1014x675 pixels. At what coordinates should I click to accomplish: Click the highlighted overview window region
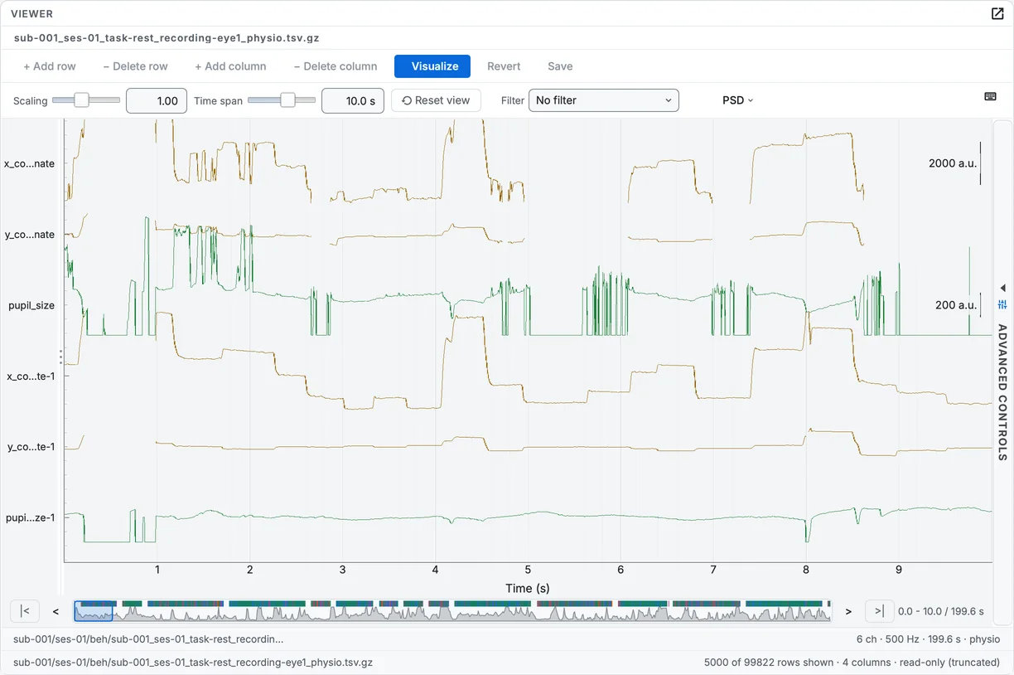[x=93, y=611]
